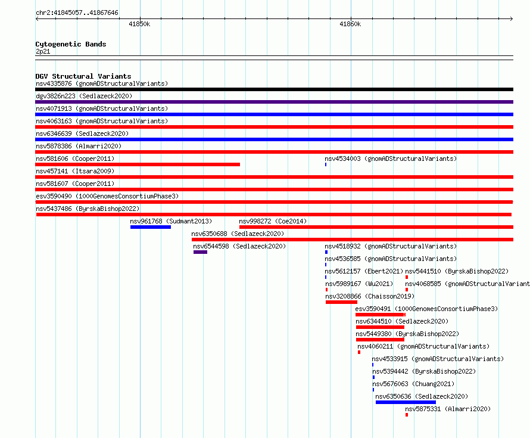Click nsv4534003 gnomADStructuralVariants label
Screen dimensions: 530x438
[391, 159]
